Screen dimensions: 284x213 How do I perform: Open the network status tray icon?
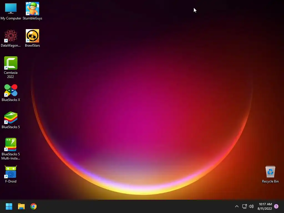(245, 206)
